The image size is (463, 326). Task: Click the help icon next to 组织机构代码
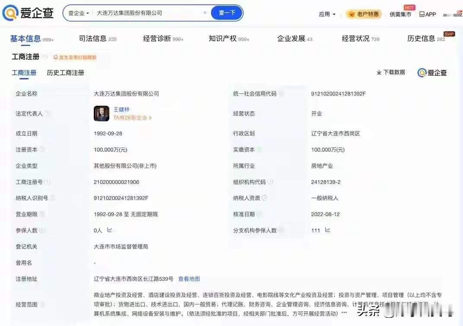pyautogui.click(x=270, y=182)
